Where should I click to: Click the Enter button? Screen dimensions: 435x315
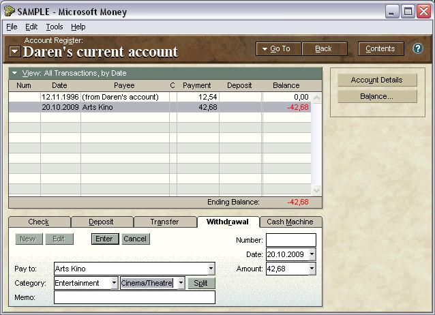104,239
